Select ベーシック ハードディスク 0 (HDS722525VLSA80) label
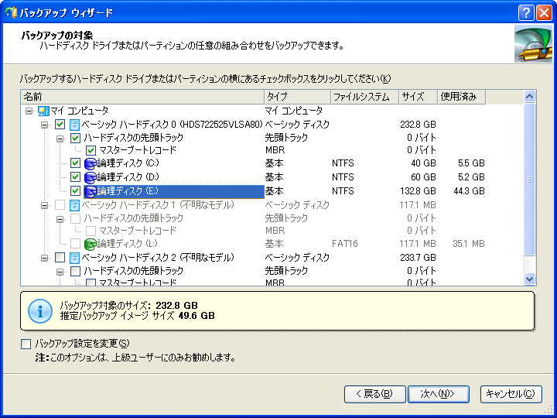Image resolution: width=557 pixels, height=418 pixels. coord(172,125)
